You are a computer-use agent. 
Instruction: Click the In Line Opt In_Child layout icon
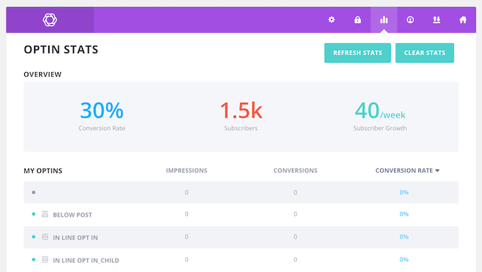(45, 259)
